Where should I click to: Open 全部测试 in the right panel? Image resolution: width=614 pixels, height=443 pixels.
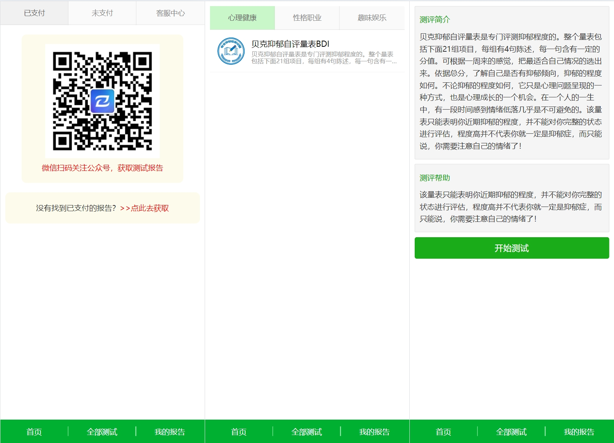pos(511,432)
